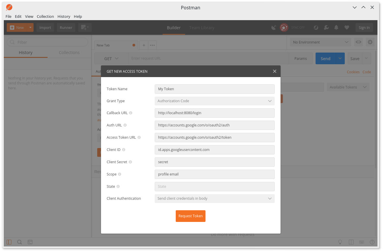Click the new window icon button
Screen dimensions: 383x252
click(x=85, y=27)
